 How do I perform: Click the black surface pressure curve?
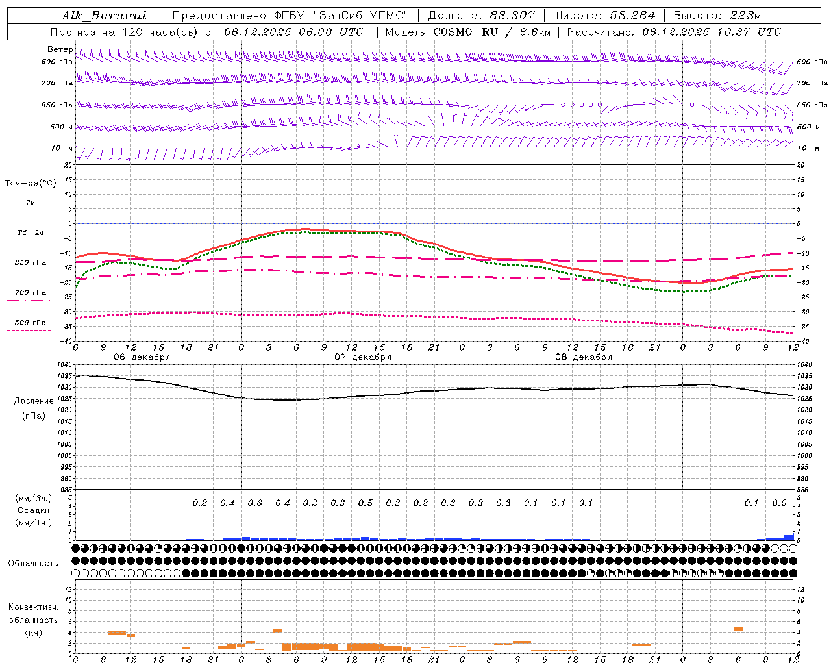[435, 390]
